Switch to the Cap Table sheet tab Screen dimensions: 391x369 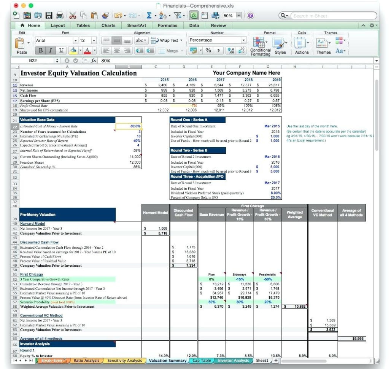(x=202, y=360)
